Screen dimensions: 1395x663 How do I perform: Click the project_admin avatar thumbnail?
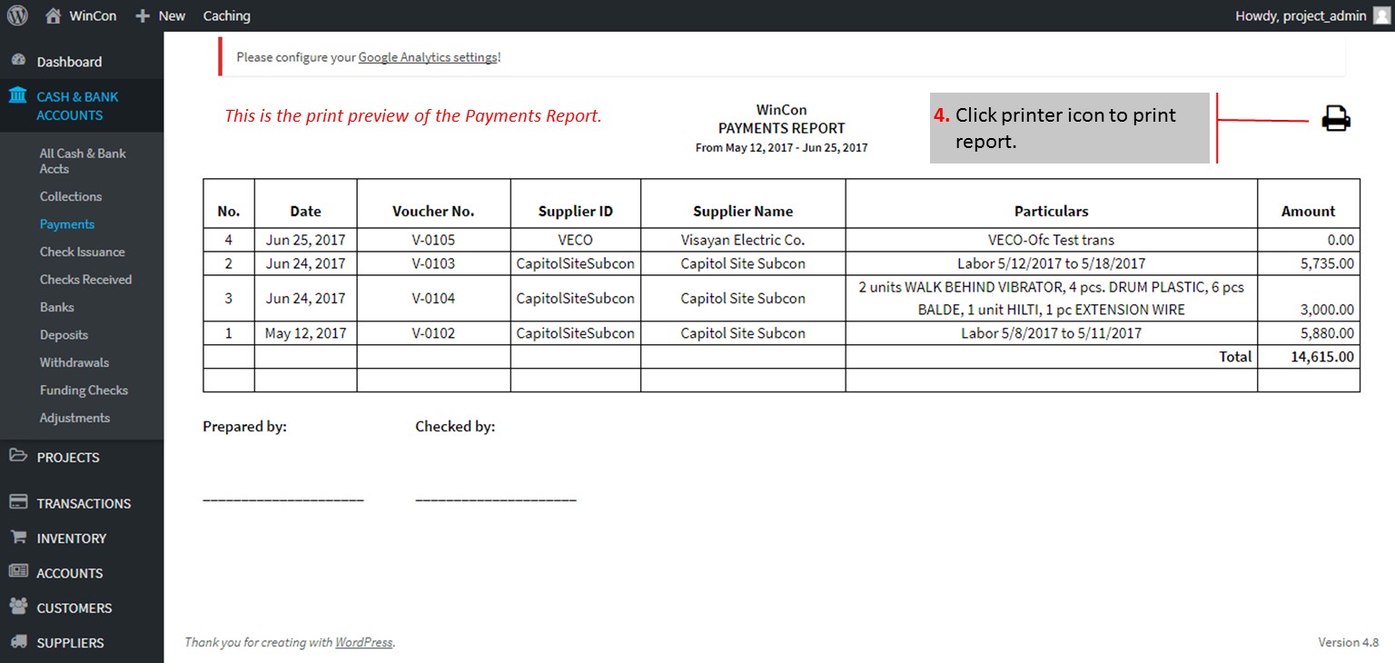pos(1380,15)
